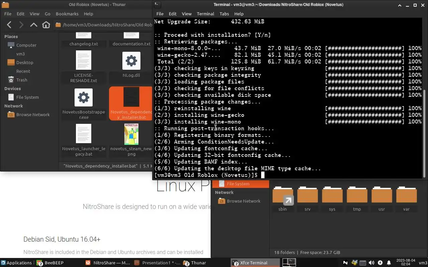The height and width of the screenshot is (267, 428).
Task: Select documentation.txt file
Action: (x=131, y=44)
